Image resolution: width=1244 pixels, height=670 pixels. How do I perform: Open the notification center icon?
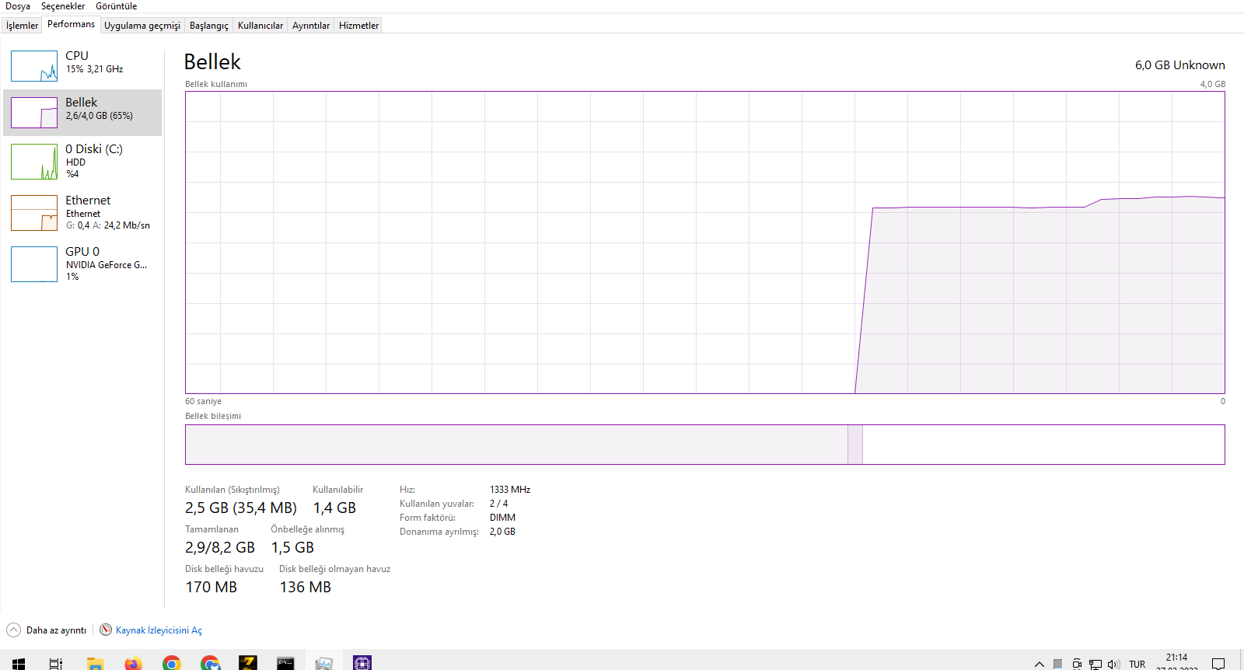(1218, 663)
